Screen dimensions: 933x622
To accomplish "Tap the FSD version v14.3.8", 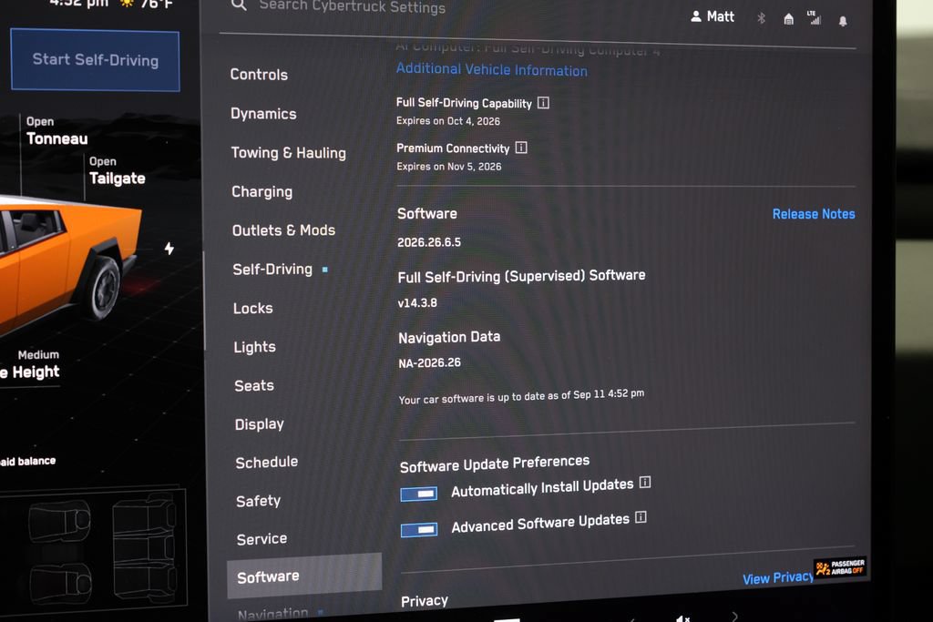I will click(417, 302).
